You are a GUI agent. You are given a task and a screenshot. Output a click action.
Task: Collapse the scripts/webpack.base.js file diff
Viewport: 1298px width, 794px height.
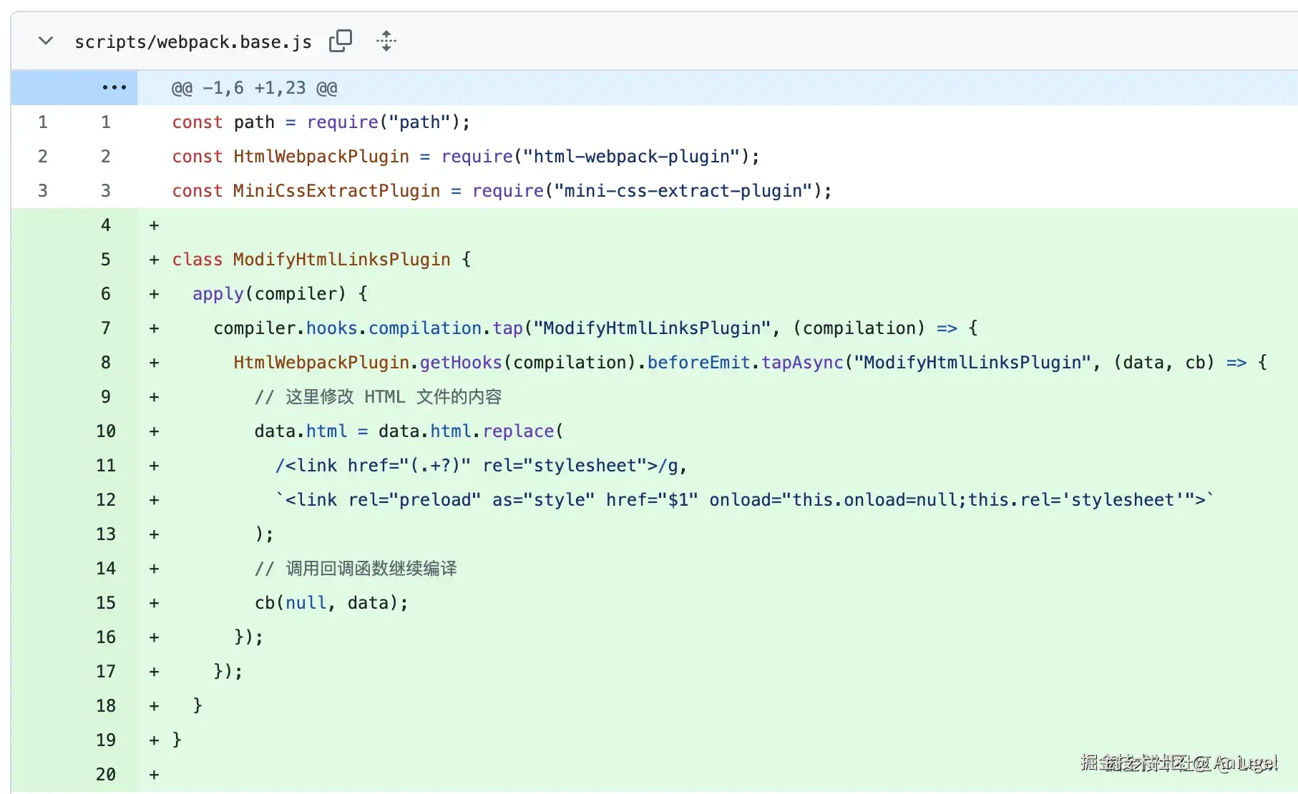pos(46,41)
